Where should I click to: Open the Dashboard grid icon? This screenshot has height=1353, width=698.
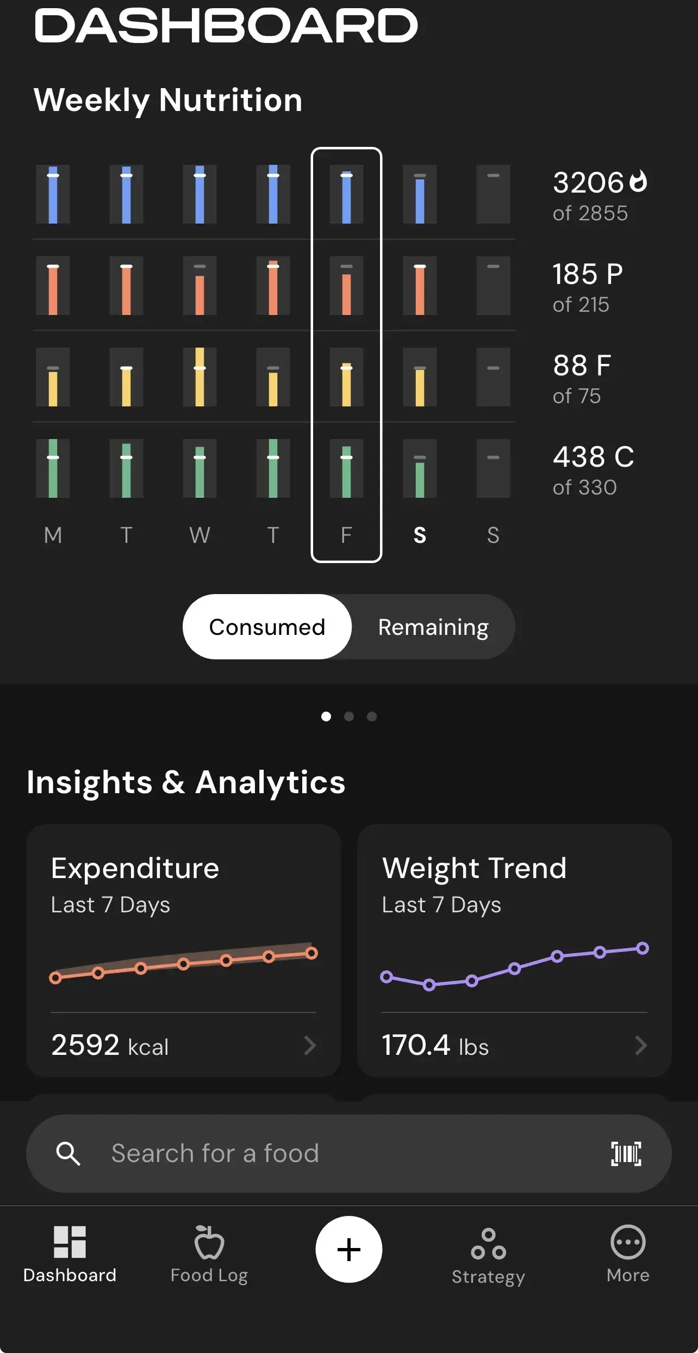pyautogui.click(x=70, y=1242)
